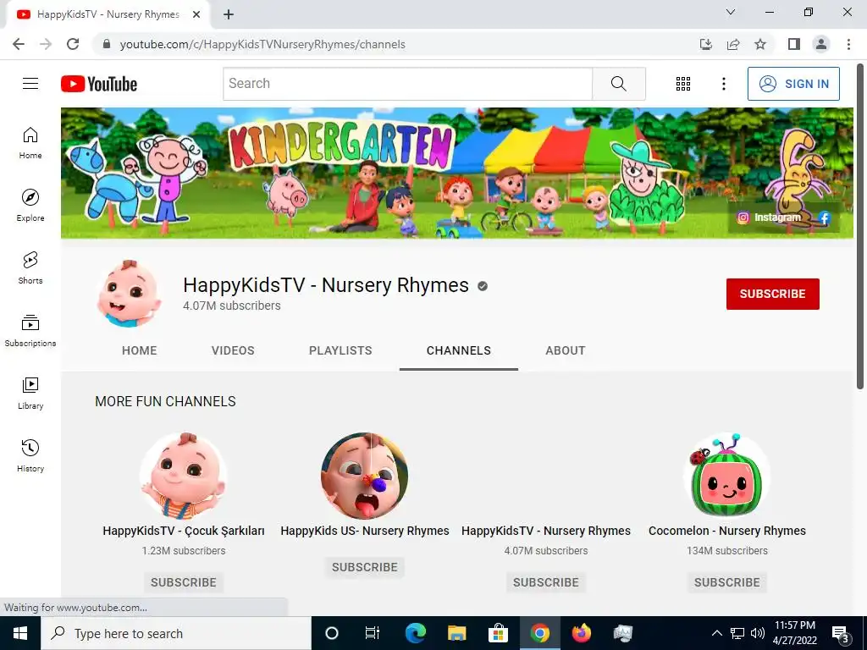
Task: Select the HappyKidsTV browser tab
Action: [x=108, y=14]
